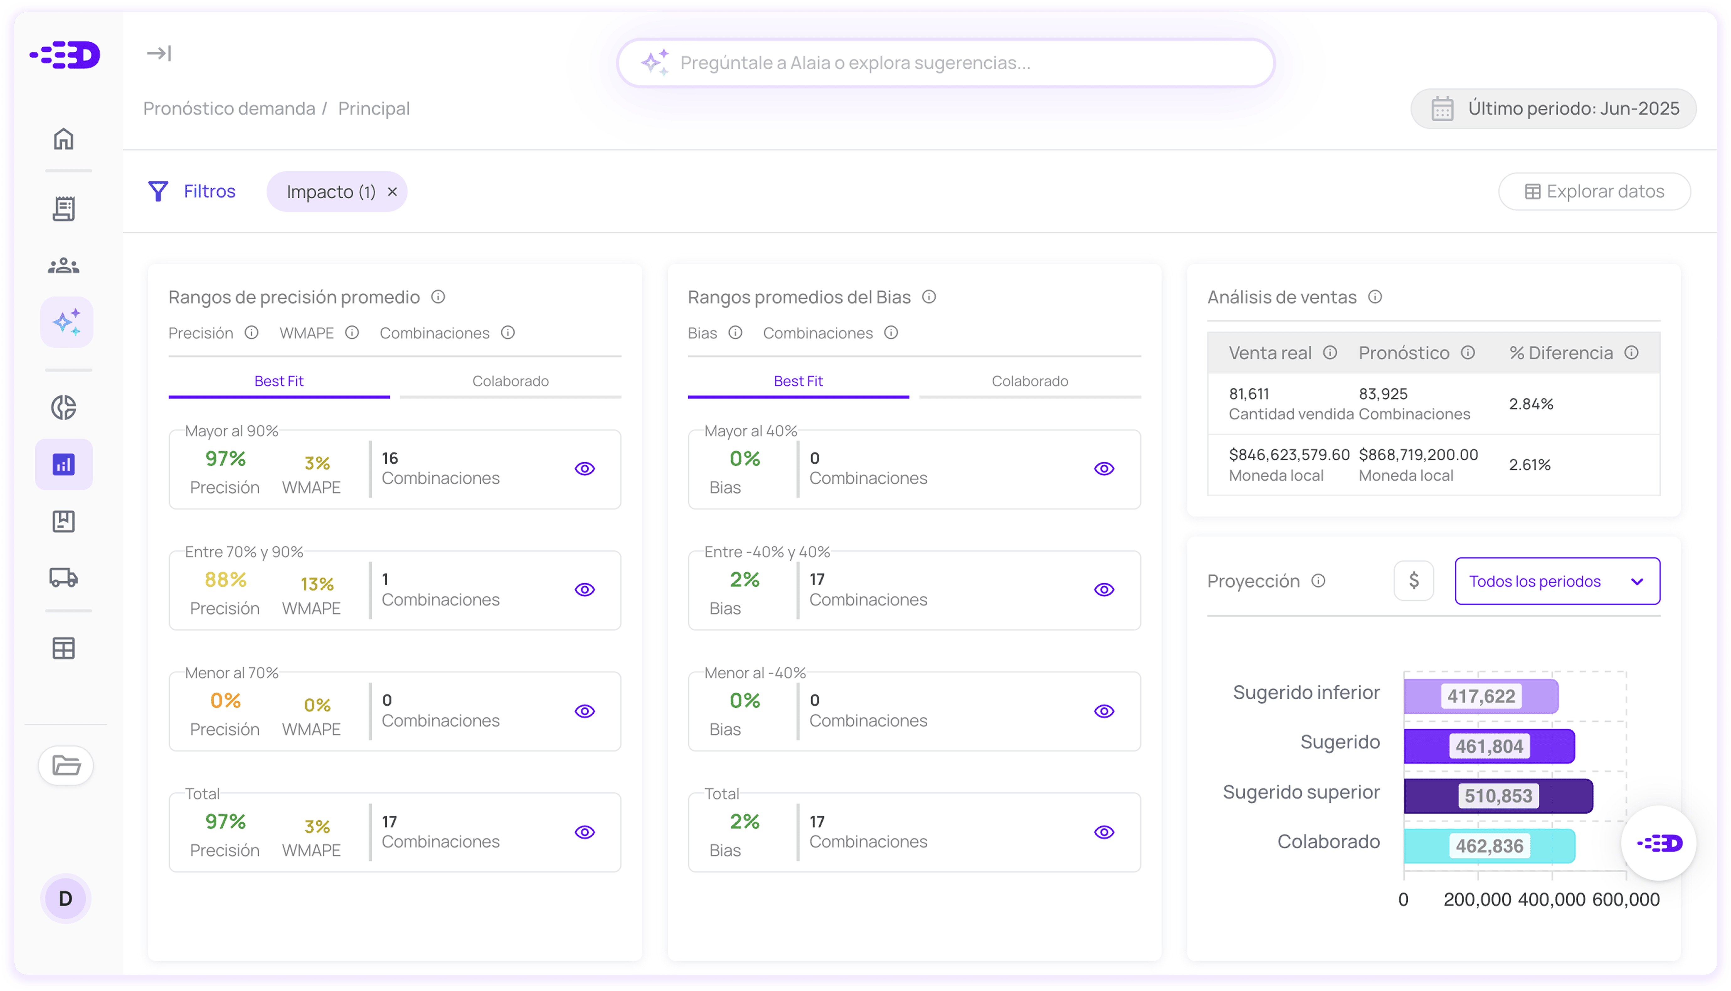Expand the sidebar with arrow icon
This screenshot has width=1731, height=991.
(159, 53)
